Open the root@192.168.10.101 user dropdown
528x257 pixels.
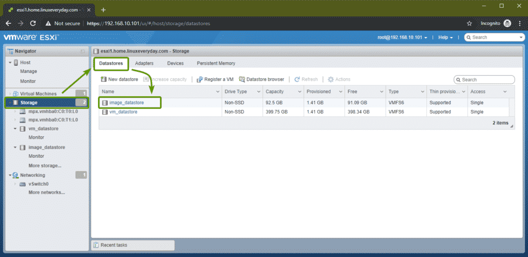[403, 38]
